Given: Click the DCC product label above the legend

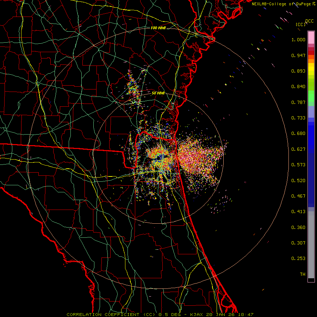Looking at the screenshot, I should [310, 21].
